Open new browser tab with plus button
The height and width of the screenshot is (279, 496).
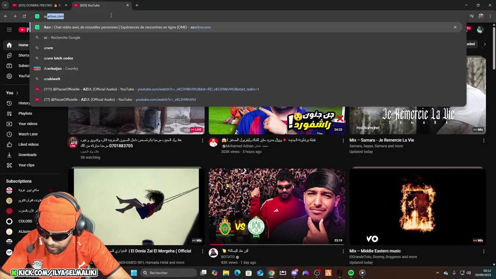[x=137, y=5]
